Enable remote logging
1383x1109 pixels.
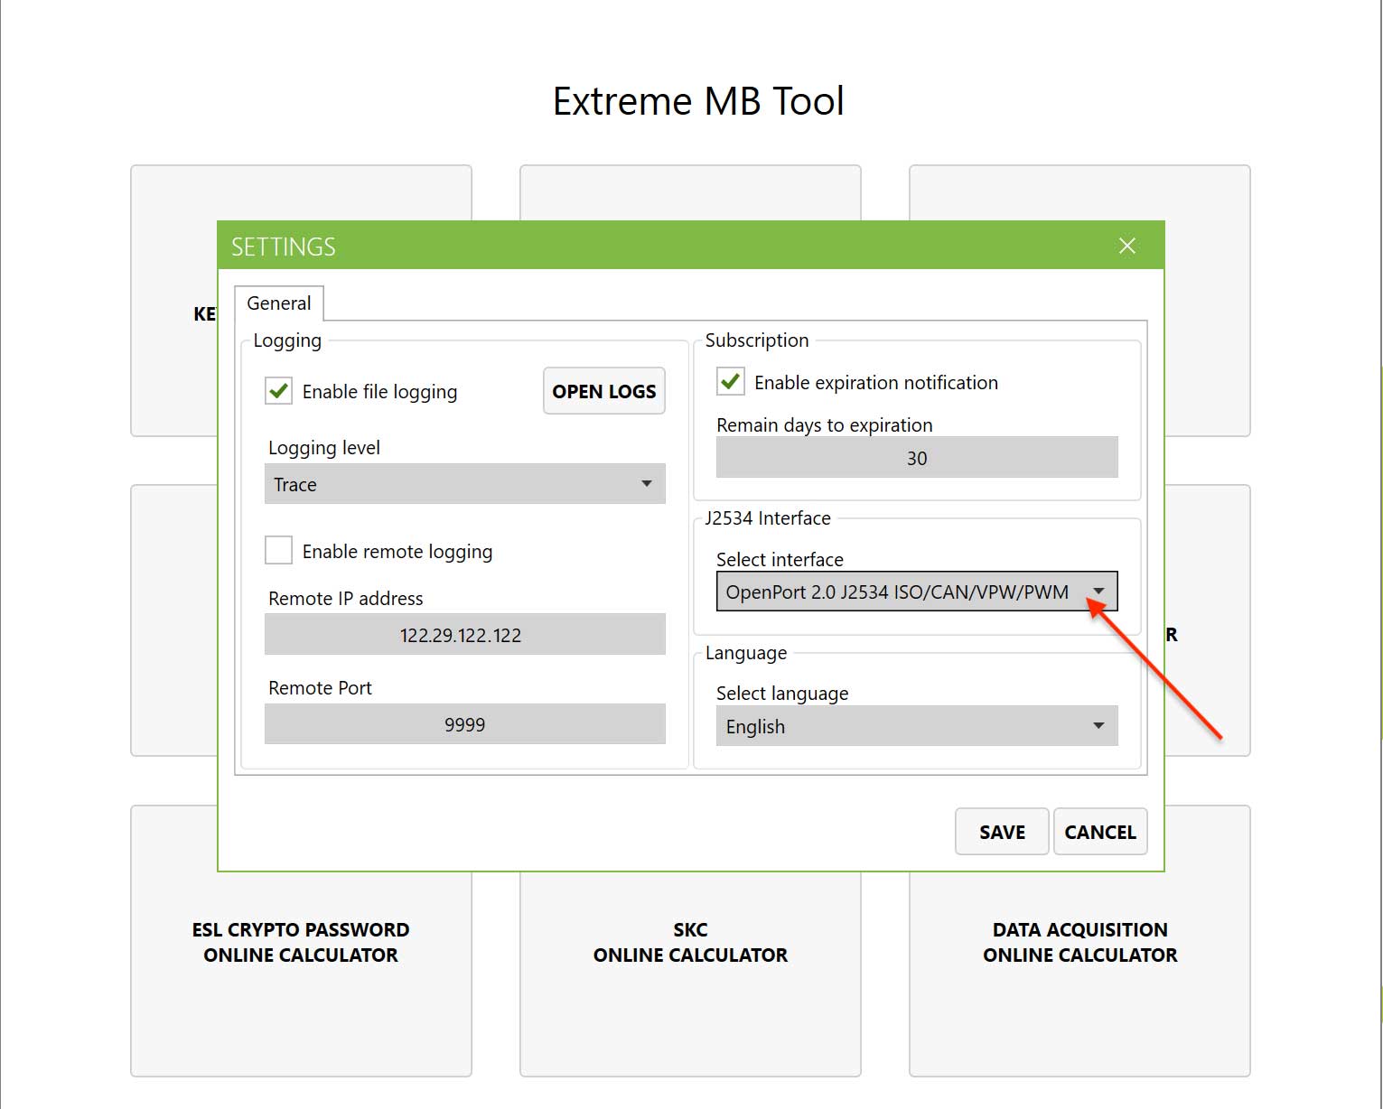(277, 550)
